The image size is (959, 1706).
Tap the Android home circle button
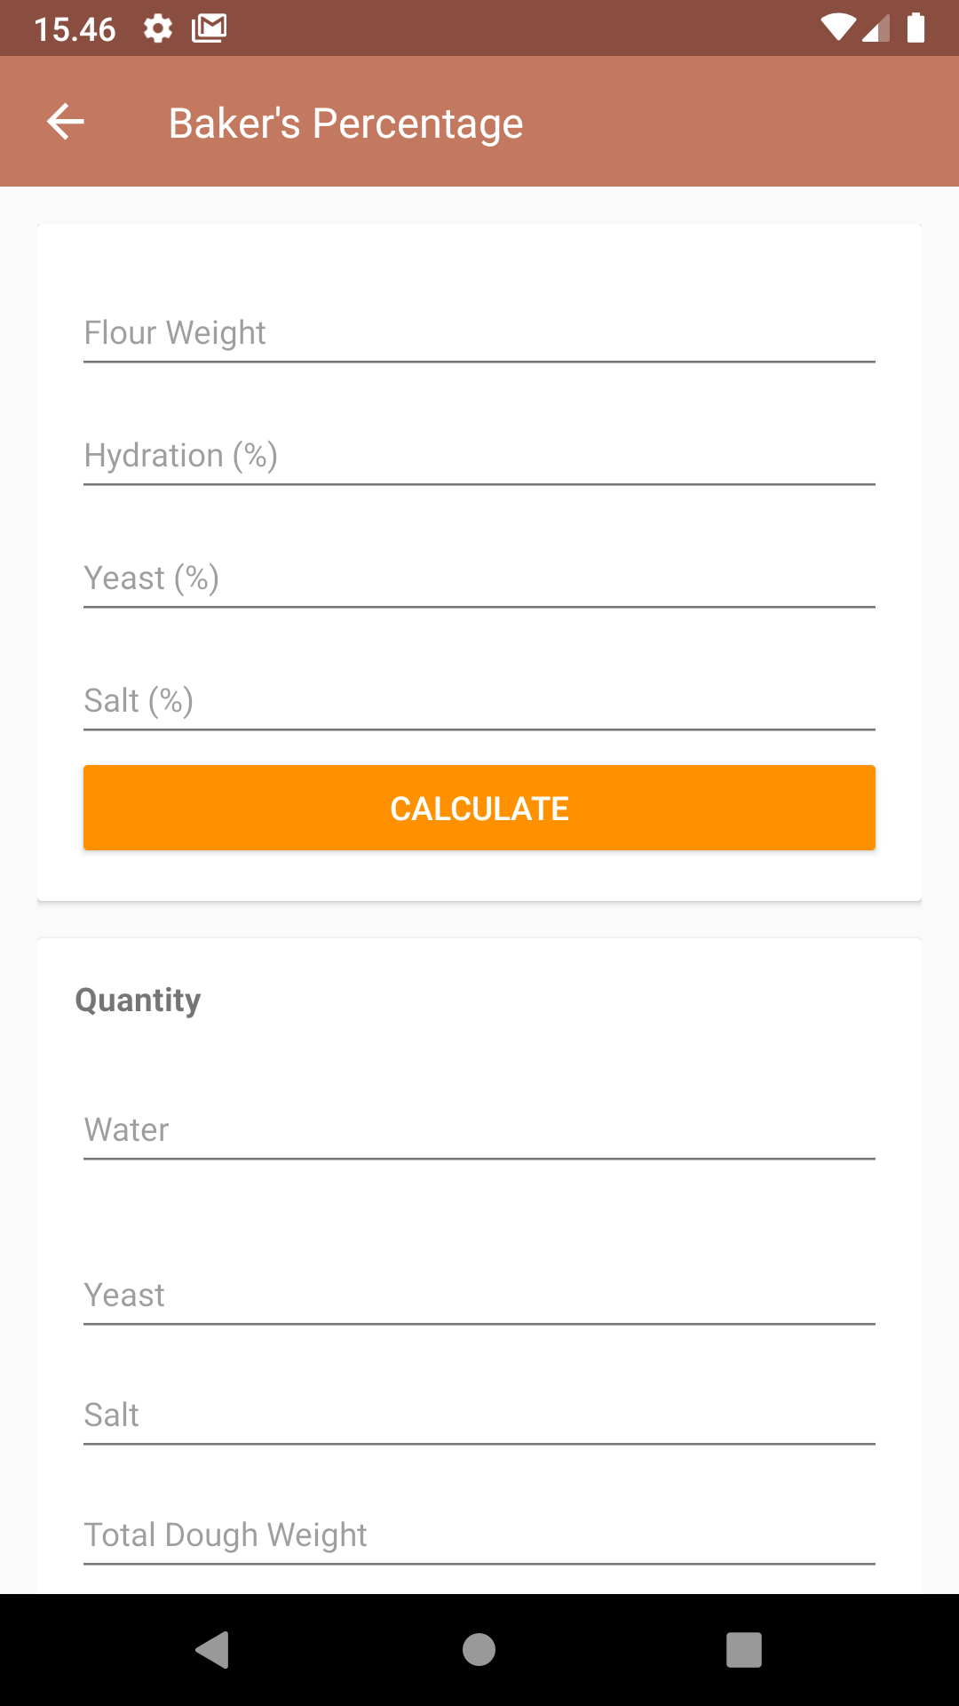[x=479, y=1650]
